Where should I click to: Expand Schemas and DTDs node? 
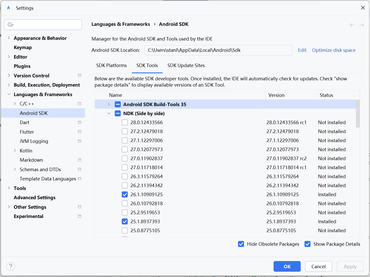point(15,169)
